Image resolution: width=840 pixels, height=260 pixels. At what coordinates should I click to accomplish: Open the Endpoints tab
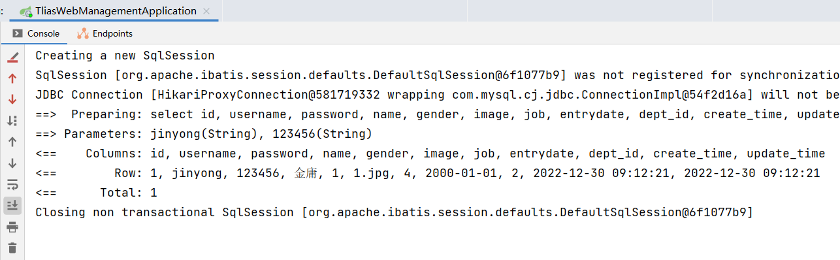click(105, 33)
